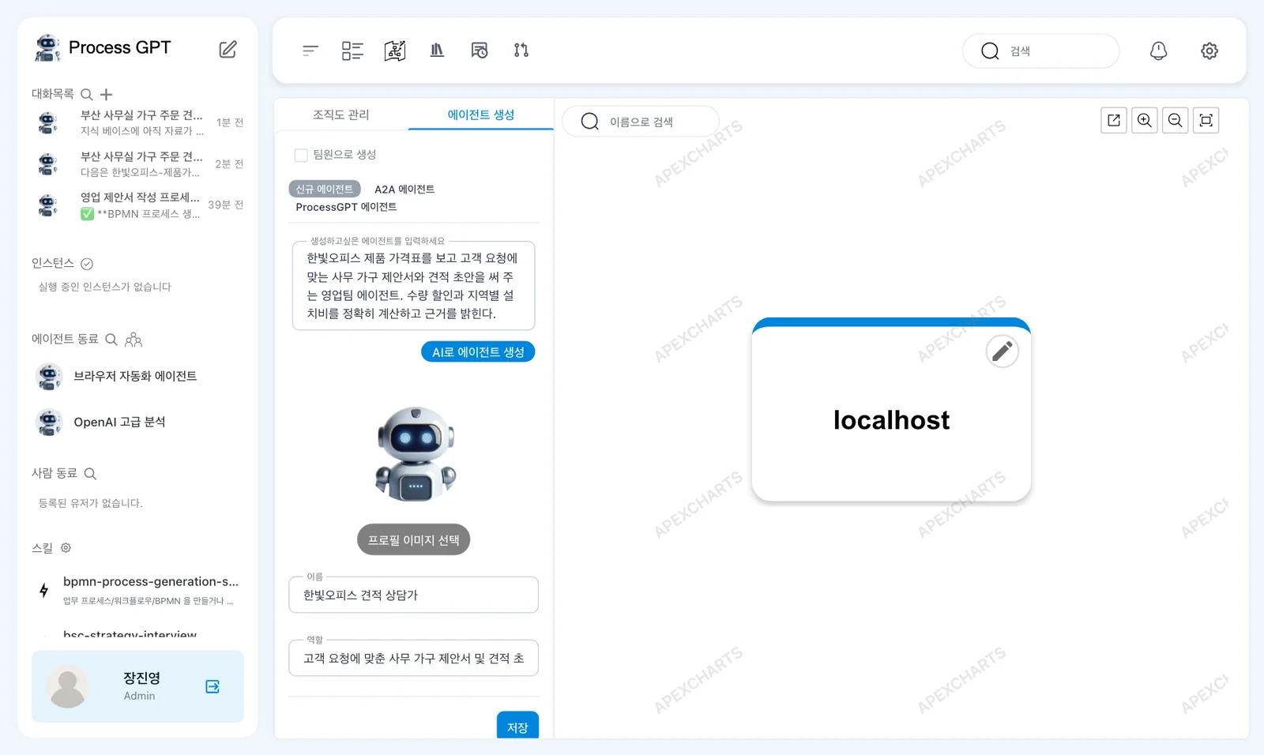Open the hamburger menu icon in top toolbar
The width and height of the screenshot is (1264, 755).
tap(310, 51)
